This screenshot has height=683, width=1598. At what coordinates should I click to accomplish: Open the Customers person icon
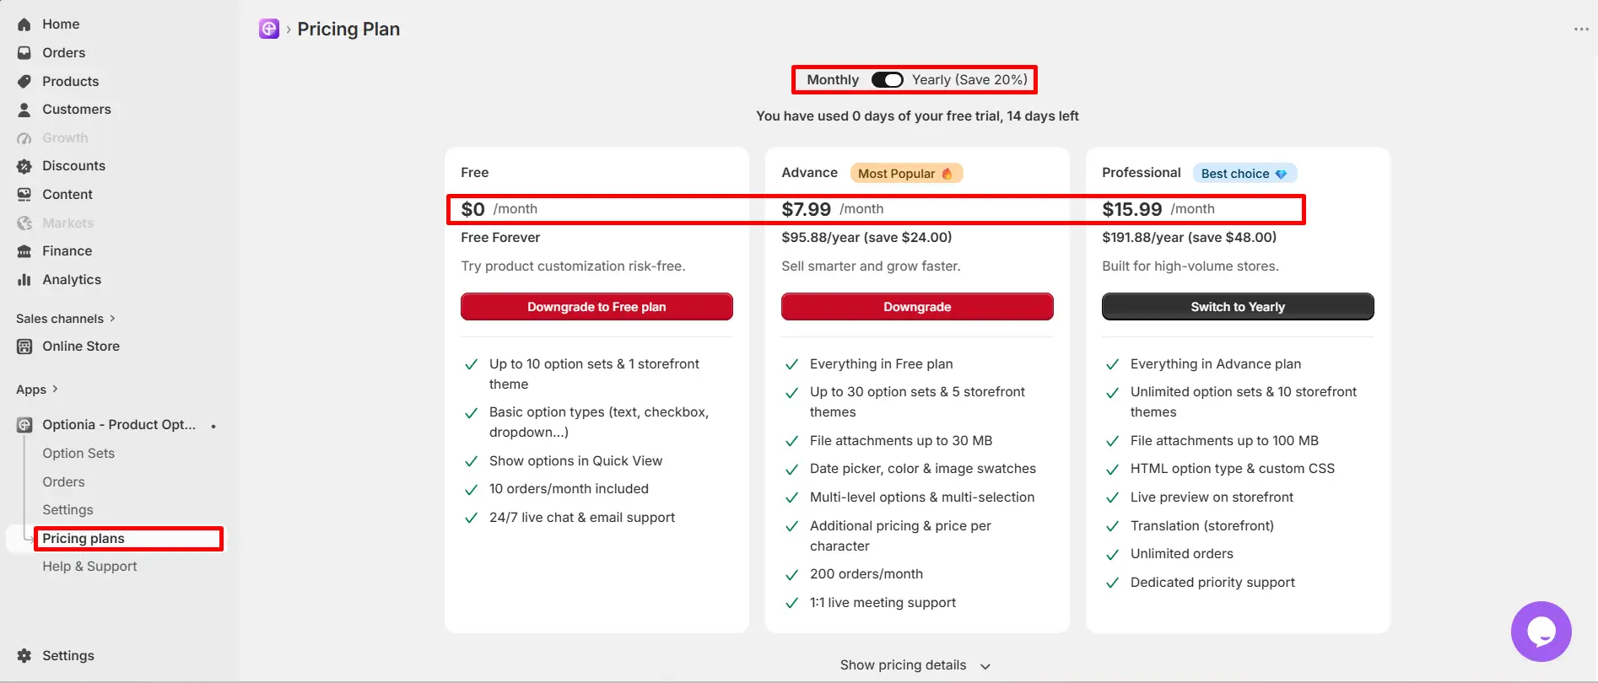point(24,110)
